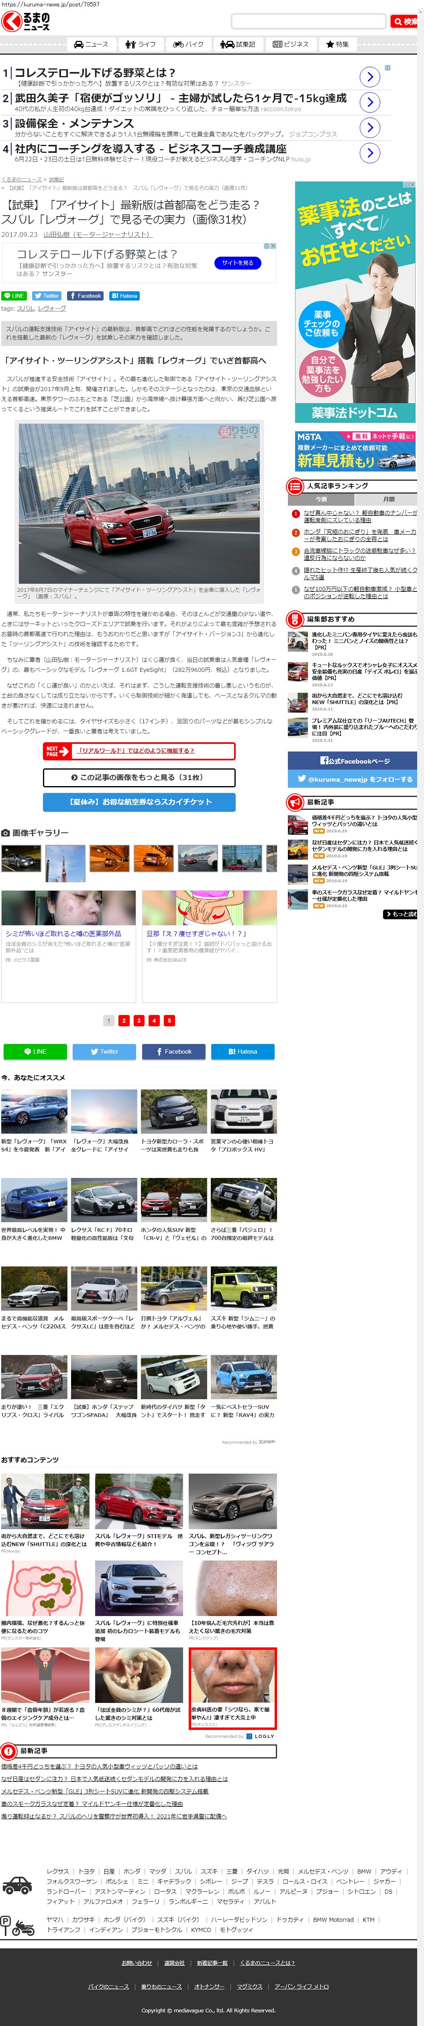Click the スバル tag link
This screenshot has height=2026, width=424.
point(26,308)
